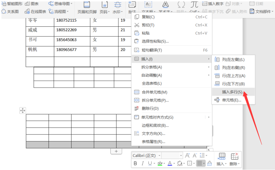Image resolution: width=275 pixels, height=170 pixels.
Task: Click table cell containing 185645063
Action: coord(72,41)
